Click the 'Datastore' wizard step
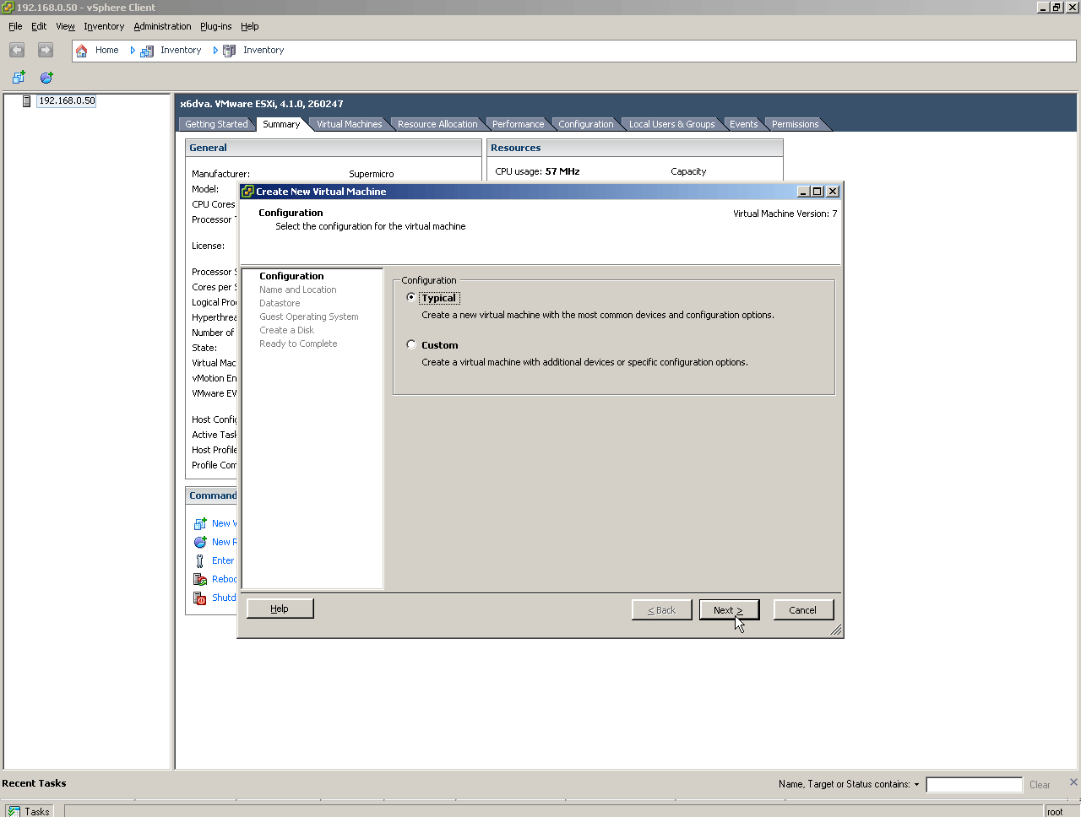 tap(280, 303)
